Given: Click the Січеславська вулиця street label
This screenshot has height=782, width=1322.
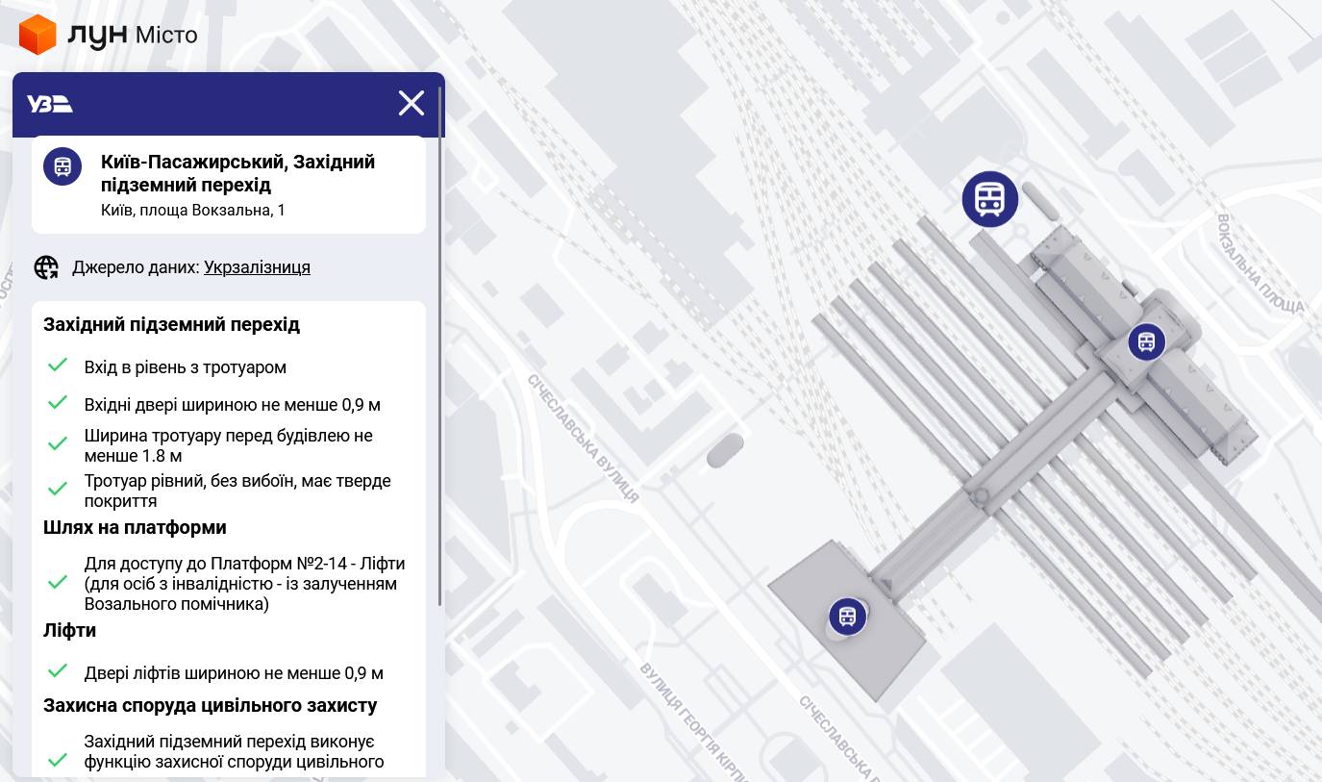Looking at the screenshot, I should 583,438.
